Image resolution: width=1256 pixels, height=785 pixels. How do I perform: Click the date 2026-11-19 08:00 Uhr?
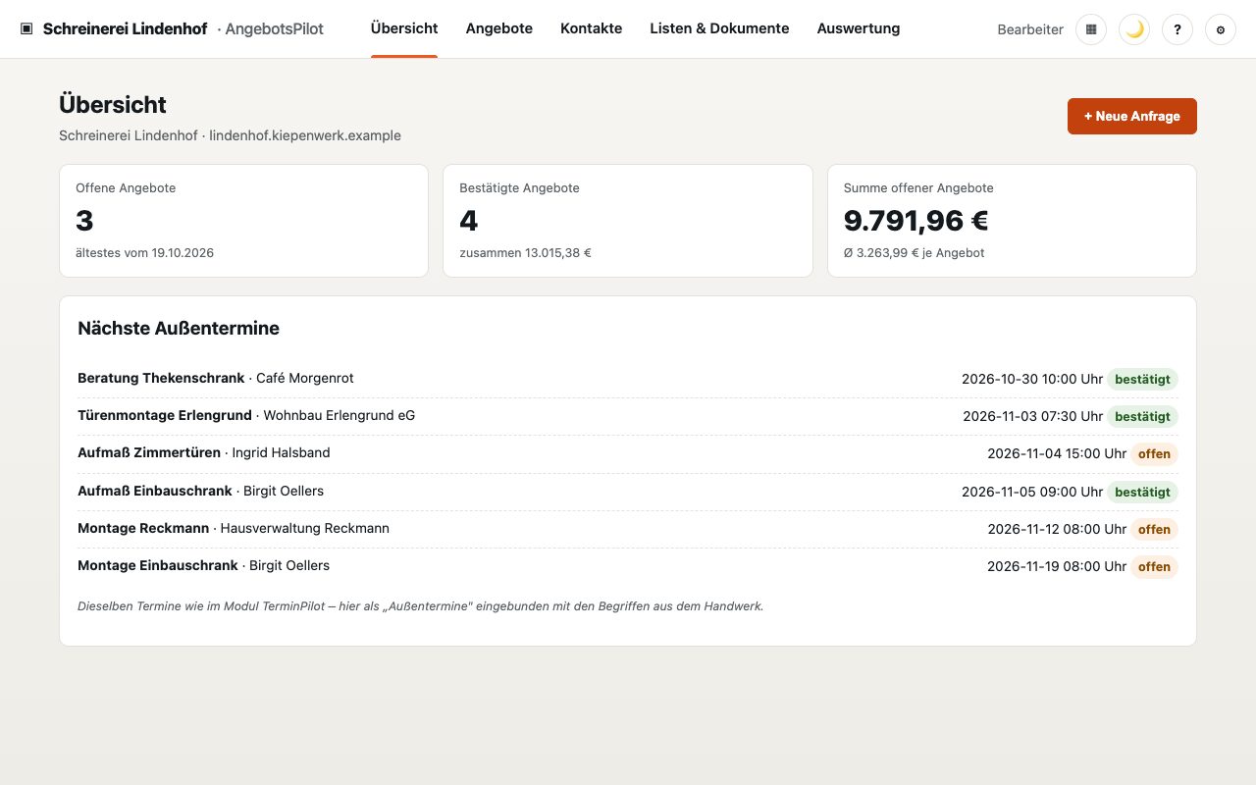click(1057, 566)
